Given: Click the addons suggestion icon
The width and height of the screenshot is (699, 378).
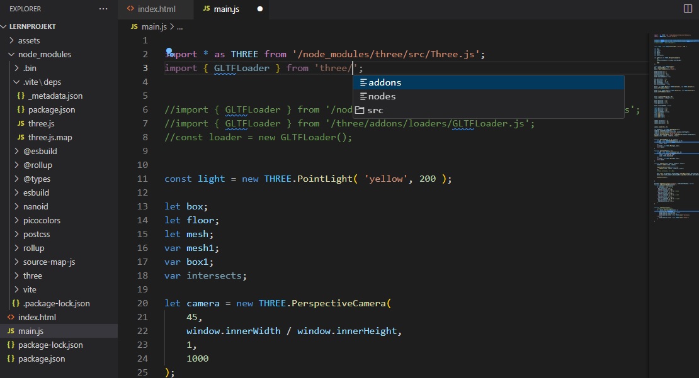Looking at the screenshot, I should pyautogui.click(x=363, y=82).
